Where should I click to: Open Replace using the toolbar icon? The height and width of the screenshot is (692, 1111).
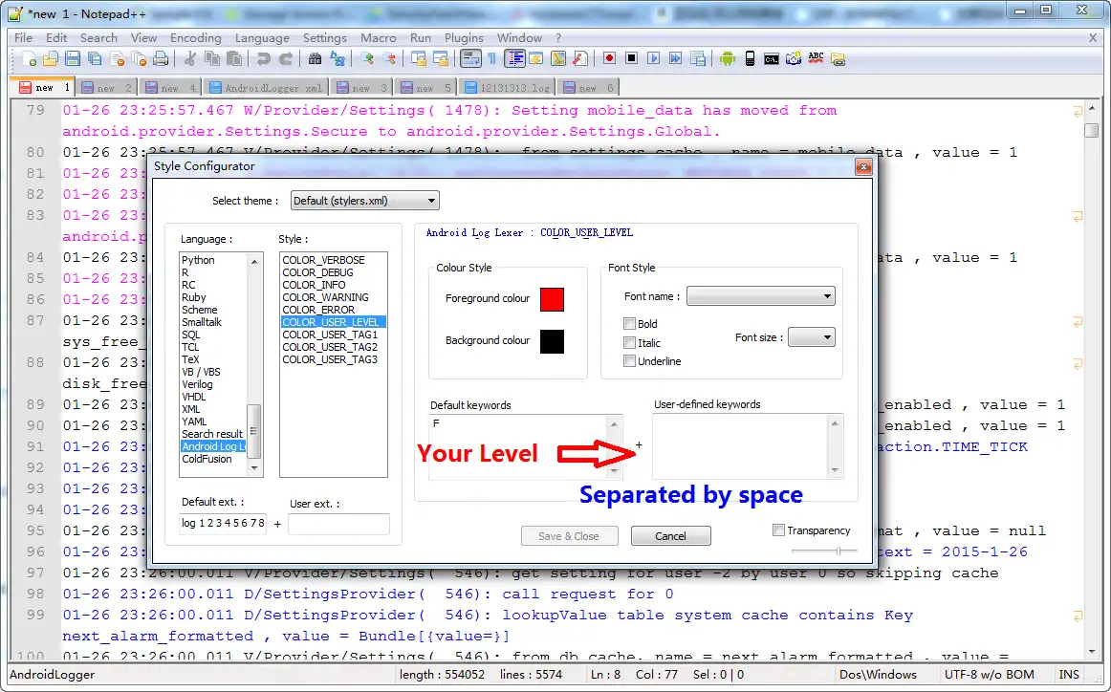coord(338,59)
